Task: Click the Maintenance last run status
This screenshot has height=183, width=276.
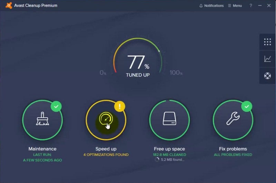Action: [42, 157]
